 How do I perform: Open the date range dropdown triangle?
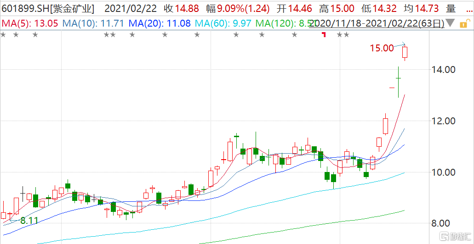(451, 23)
